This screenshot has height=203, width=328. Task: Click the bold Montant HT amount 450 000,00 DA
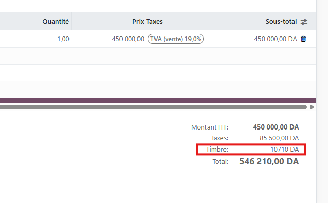tap(275, 127)
